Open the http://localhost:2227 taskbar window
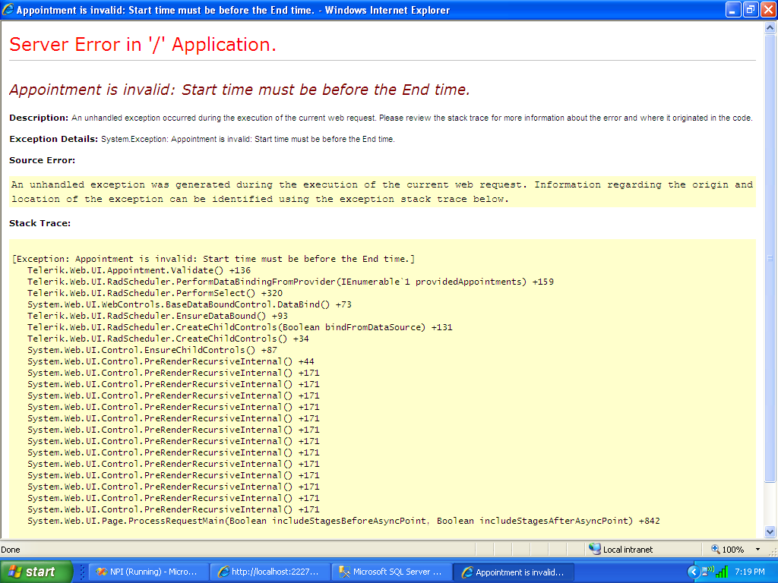 click(x=270, y=572)
